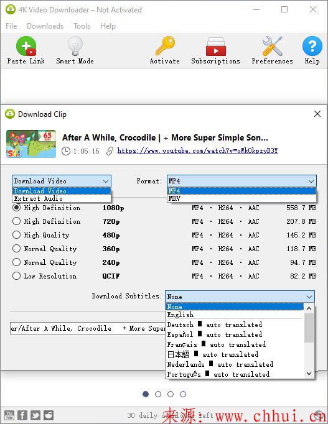Screen dimensions: 328x424
Task: Click the clock icon beside 1:05:15
Action: tap(66, 151)
